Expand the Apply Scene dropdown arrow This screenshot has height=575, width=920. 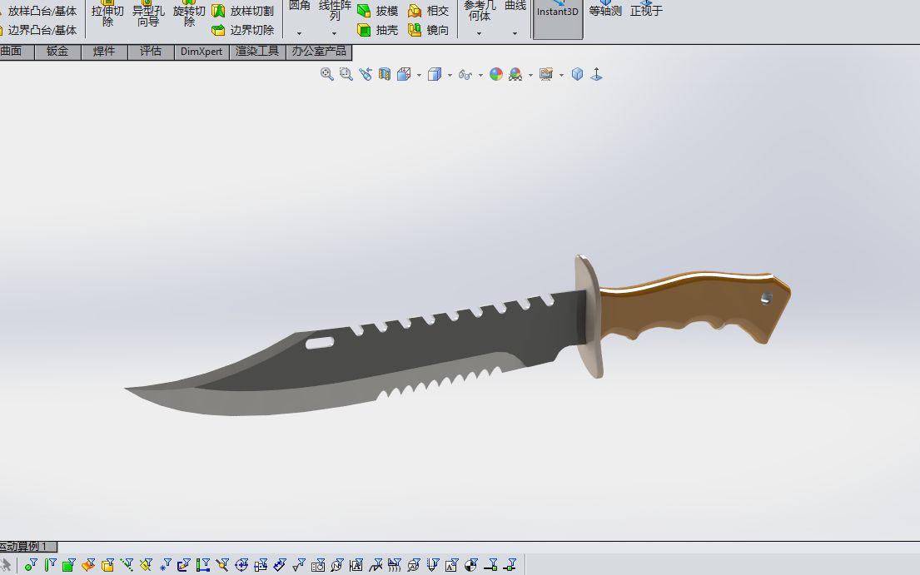[x=530, y=75]
